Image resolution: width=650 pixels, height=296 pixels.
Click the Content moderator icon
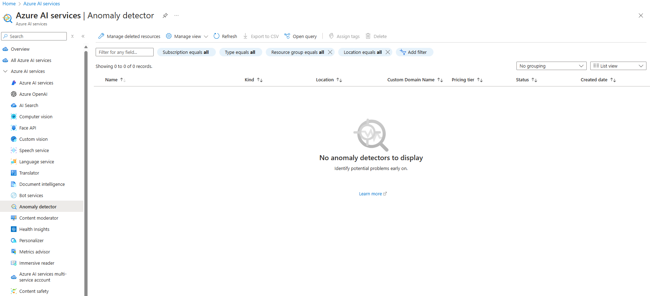click(x=14, y=218)
